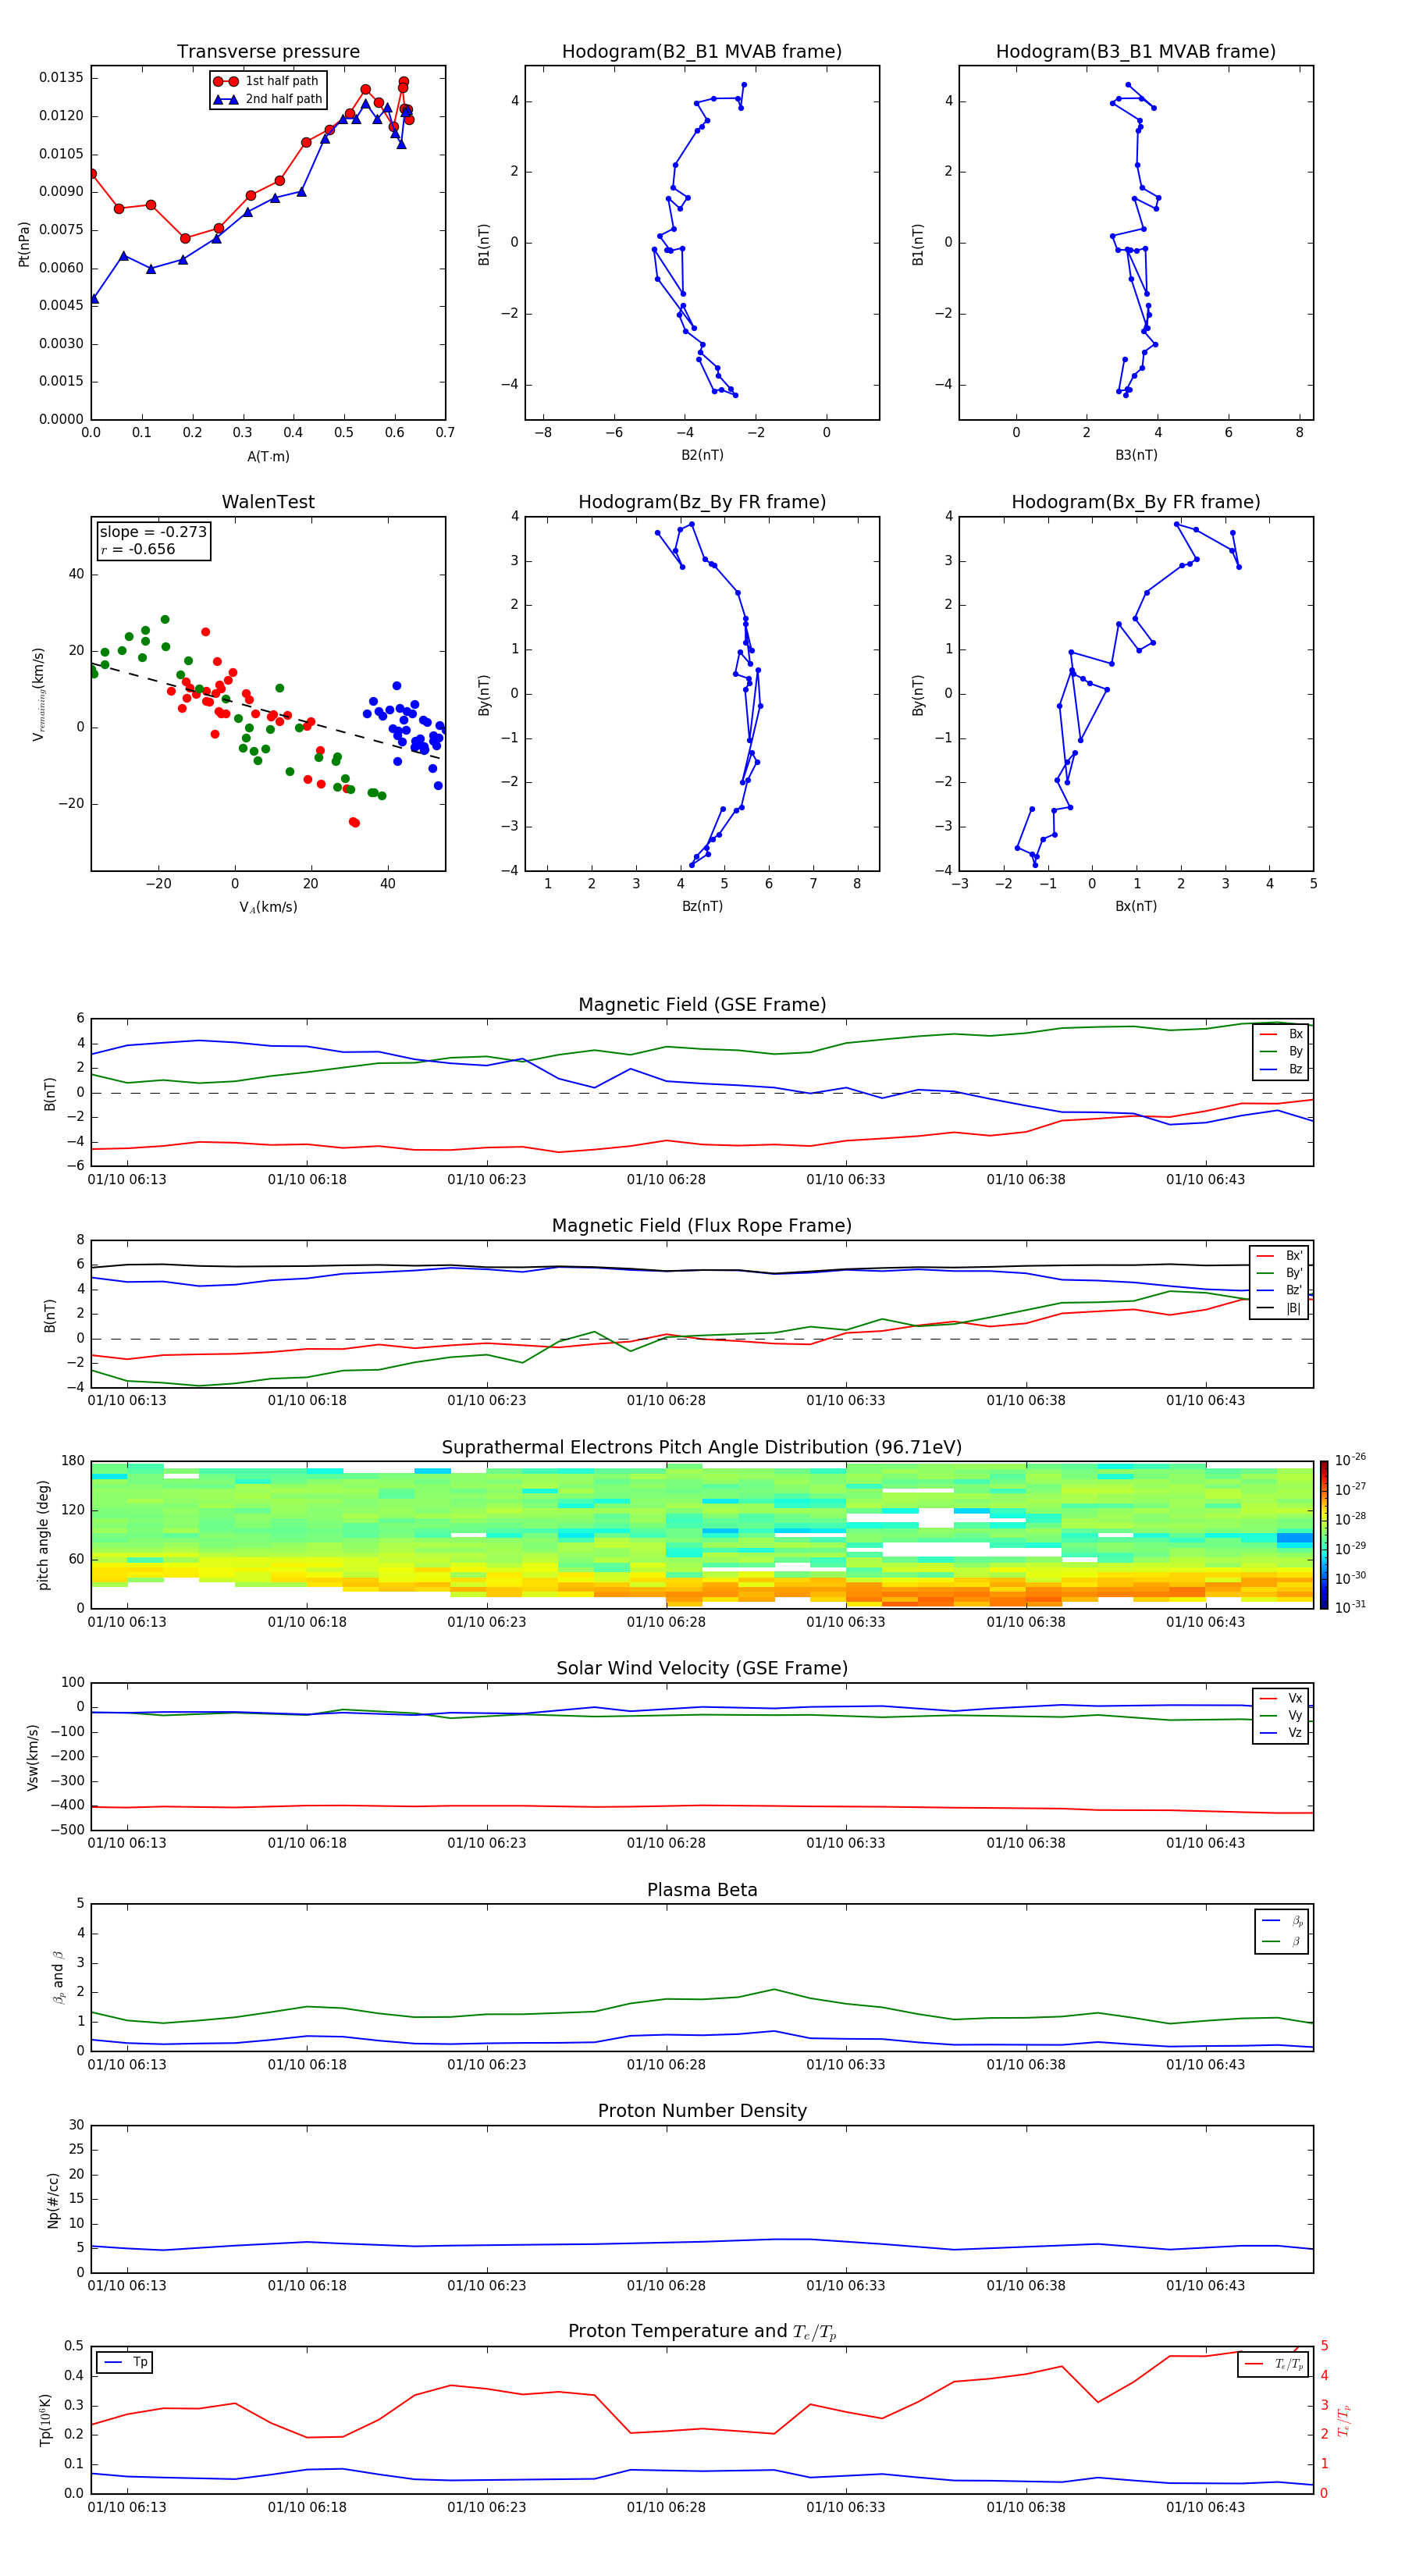1405x2576 pixels.
Task: Click the 'Transverse pressure' plot title
Action: pos(268,52)
